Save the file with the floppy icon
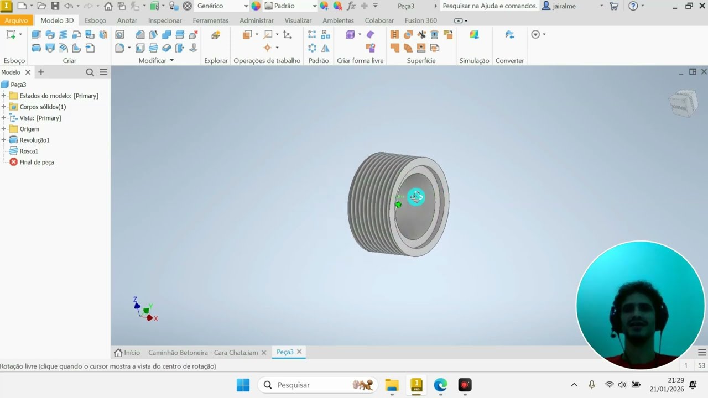The image size is (708, 398). pyautogui.click(x=55, y=6)
